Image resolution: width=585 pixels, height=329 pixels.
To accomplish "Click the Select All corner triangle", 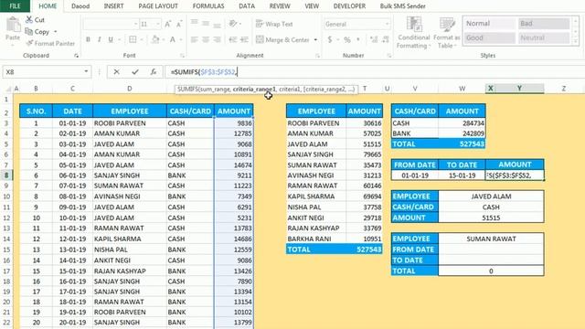I will [x=8, y=89].
